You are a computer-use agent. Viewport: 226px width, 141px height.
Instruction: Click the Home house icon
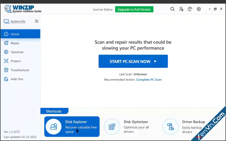point(6,34)
